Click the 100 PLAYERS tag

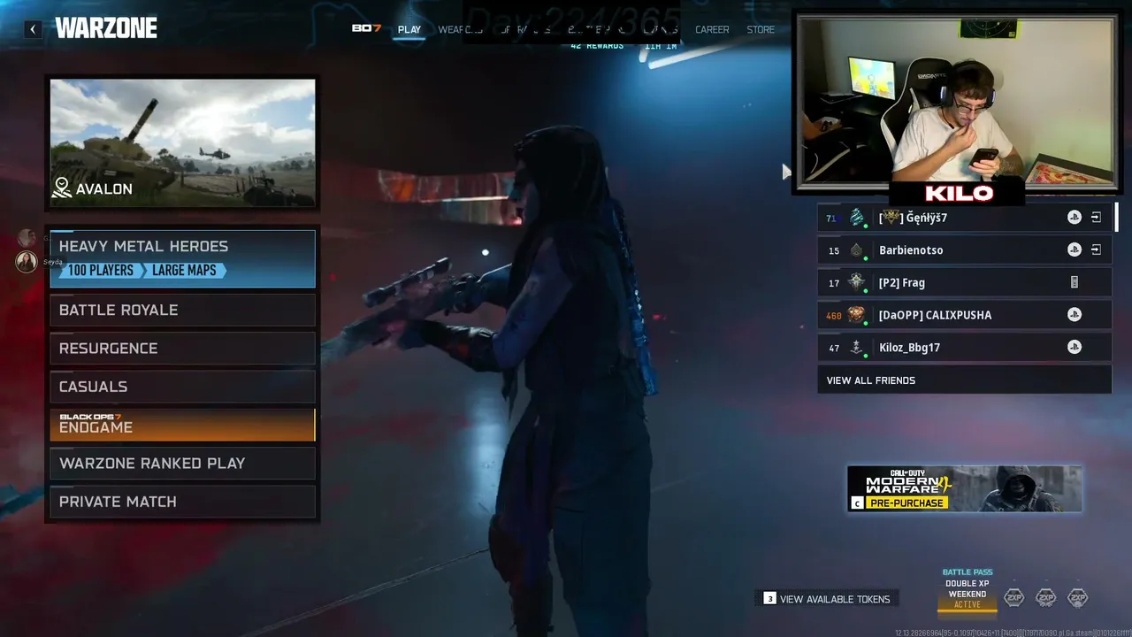tap(100, 271)
